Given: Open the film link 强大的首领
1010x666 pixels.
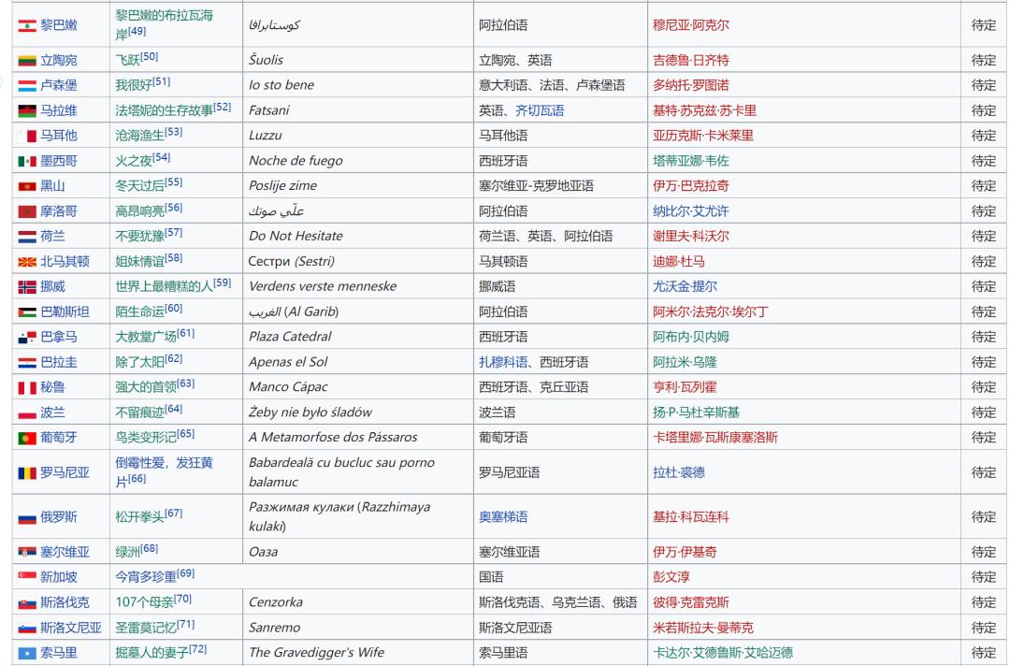Looking at the screenshot, I should 146,387.
